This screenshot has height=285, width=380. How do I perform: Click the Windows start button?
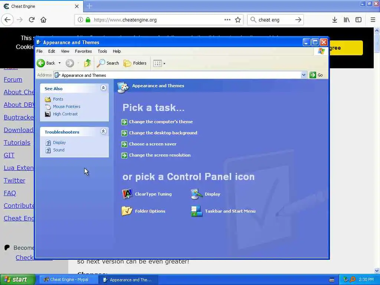pyautogui.click(x=17, y=280)
